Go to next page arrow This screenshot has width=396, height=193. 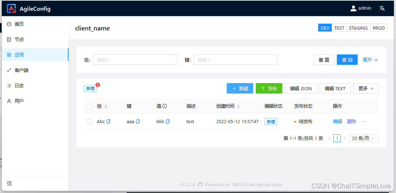click(x=345, y=138)
